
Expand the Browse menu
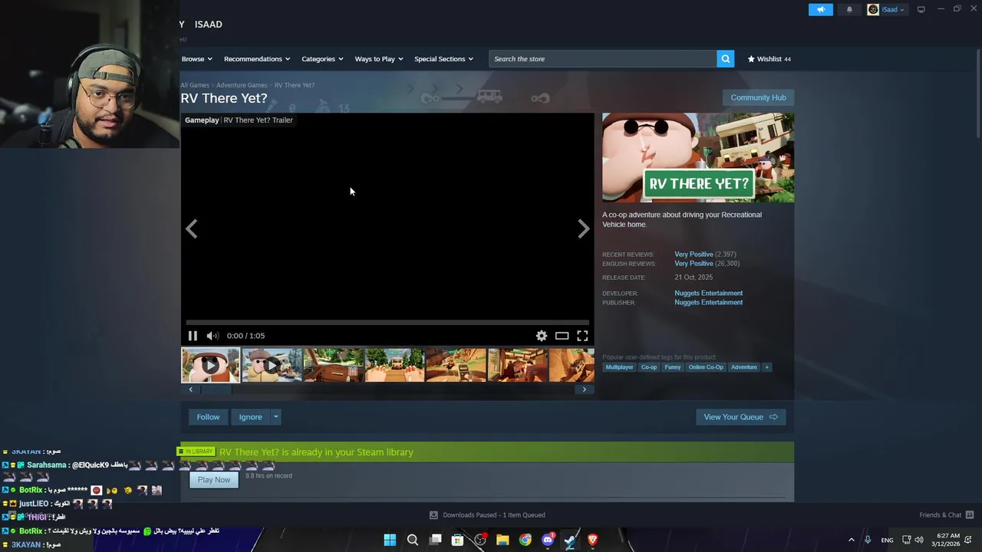pos(196,59)
